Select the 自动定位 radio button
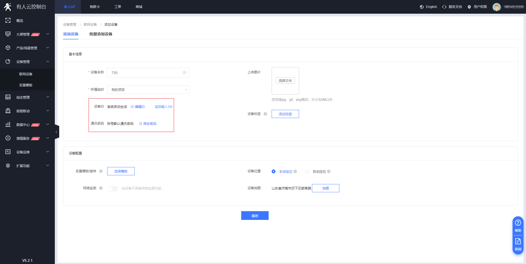Screen dimensions: 526x264 [x=307, y=171]
